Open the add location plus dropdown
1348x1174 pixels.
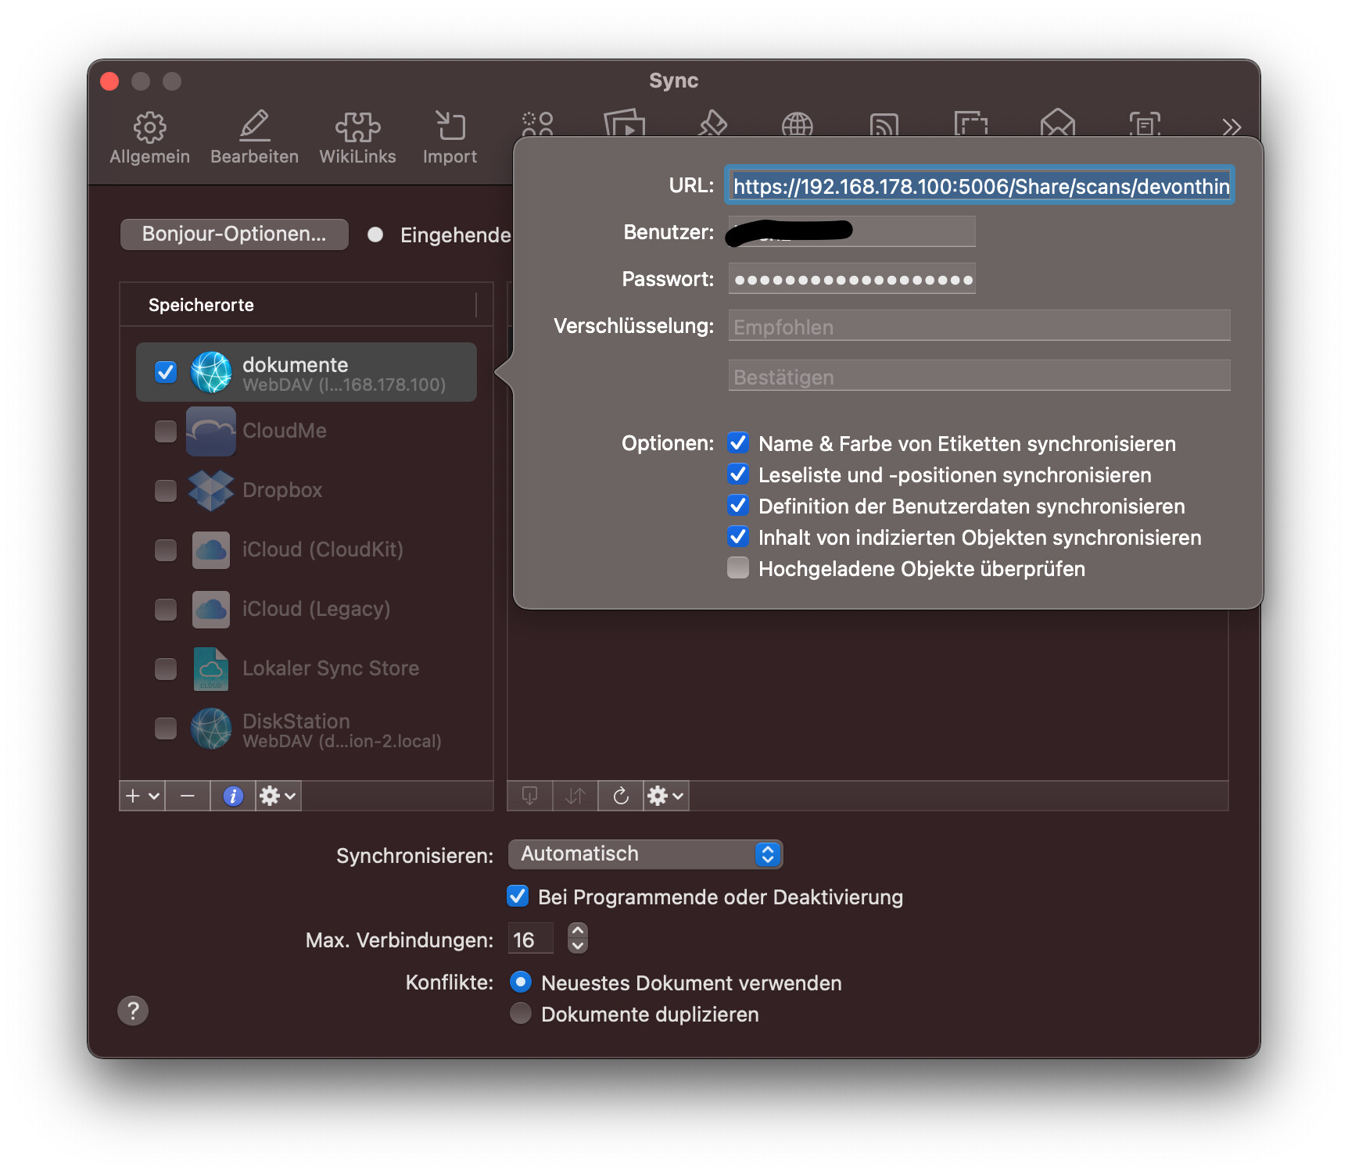point(142,796)
